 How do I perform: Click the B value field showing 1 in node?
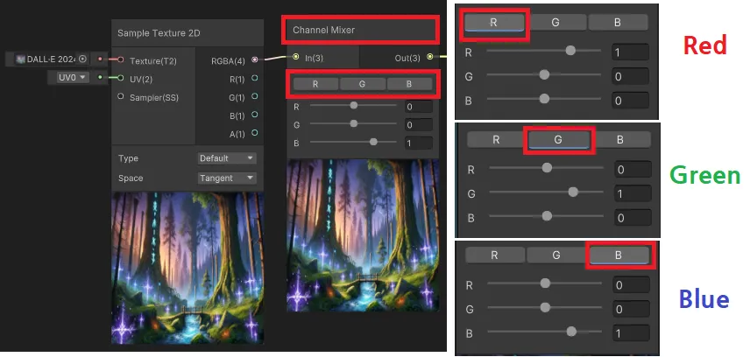tap(419, 143)
